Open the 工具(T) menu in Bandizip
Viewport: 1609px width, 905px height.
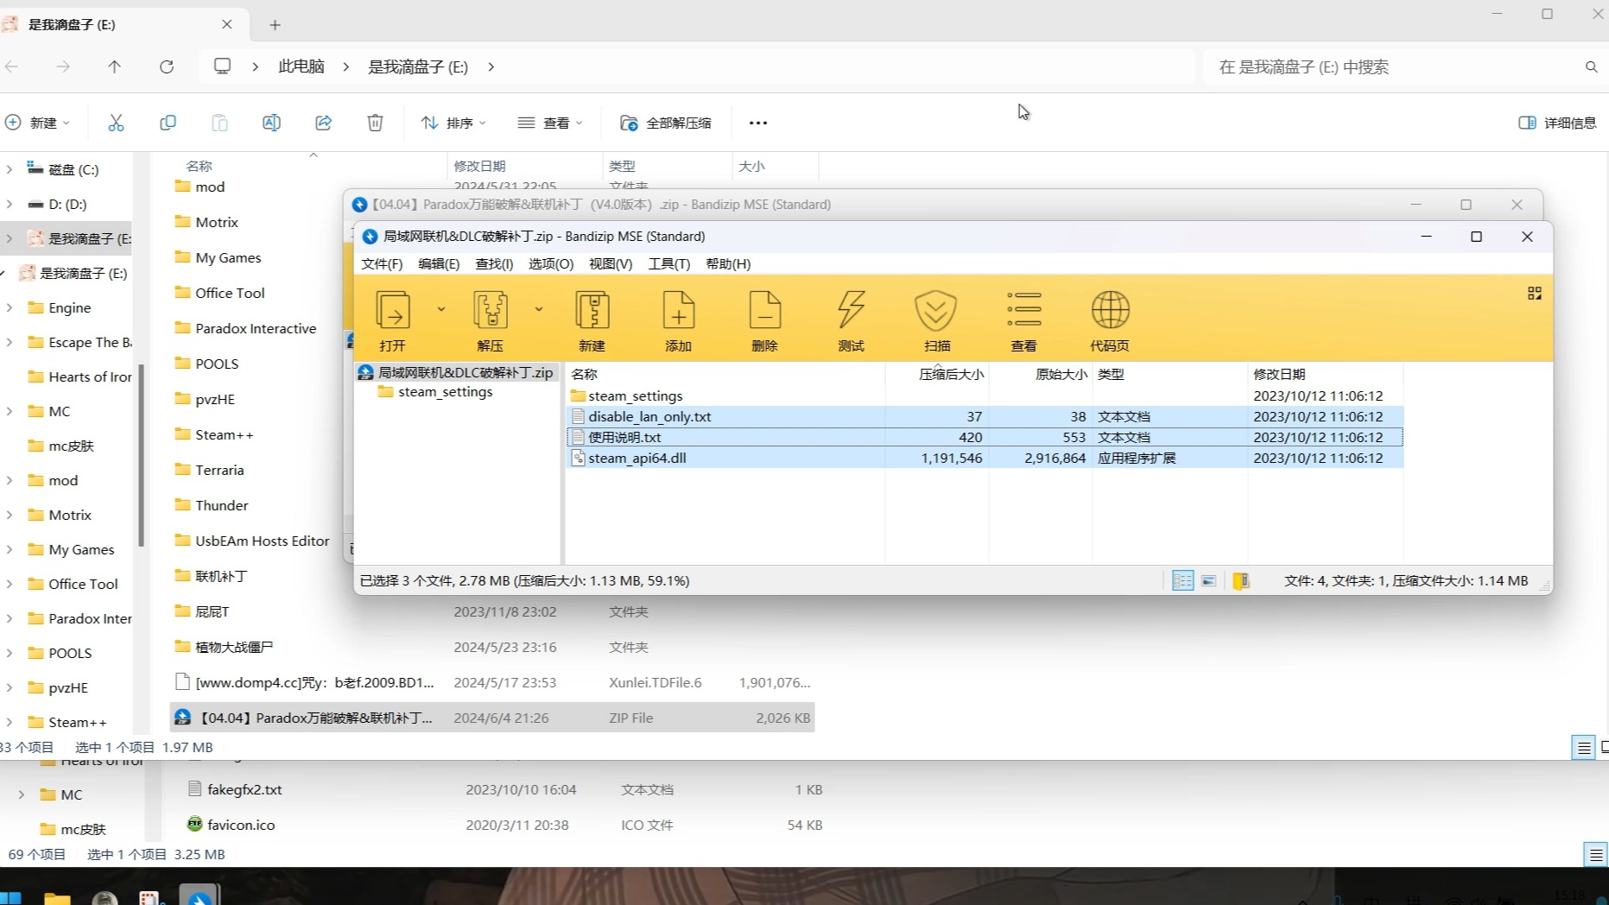pos(669,263)
